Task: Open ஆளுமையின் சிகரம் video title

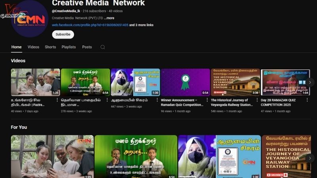Action: [x=130, y=100]
